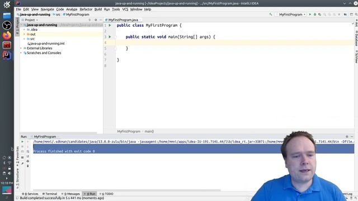The width and height of the screenshot is (358, 201).
Task: Hide the Run tool window with the minus icon
Action: pyautogui.click(x=352, y=136)
